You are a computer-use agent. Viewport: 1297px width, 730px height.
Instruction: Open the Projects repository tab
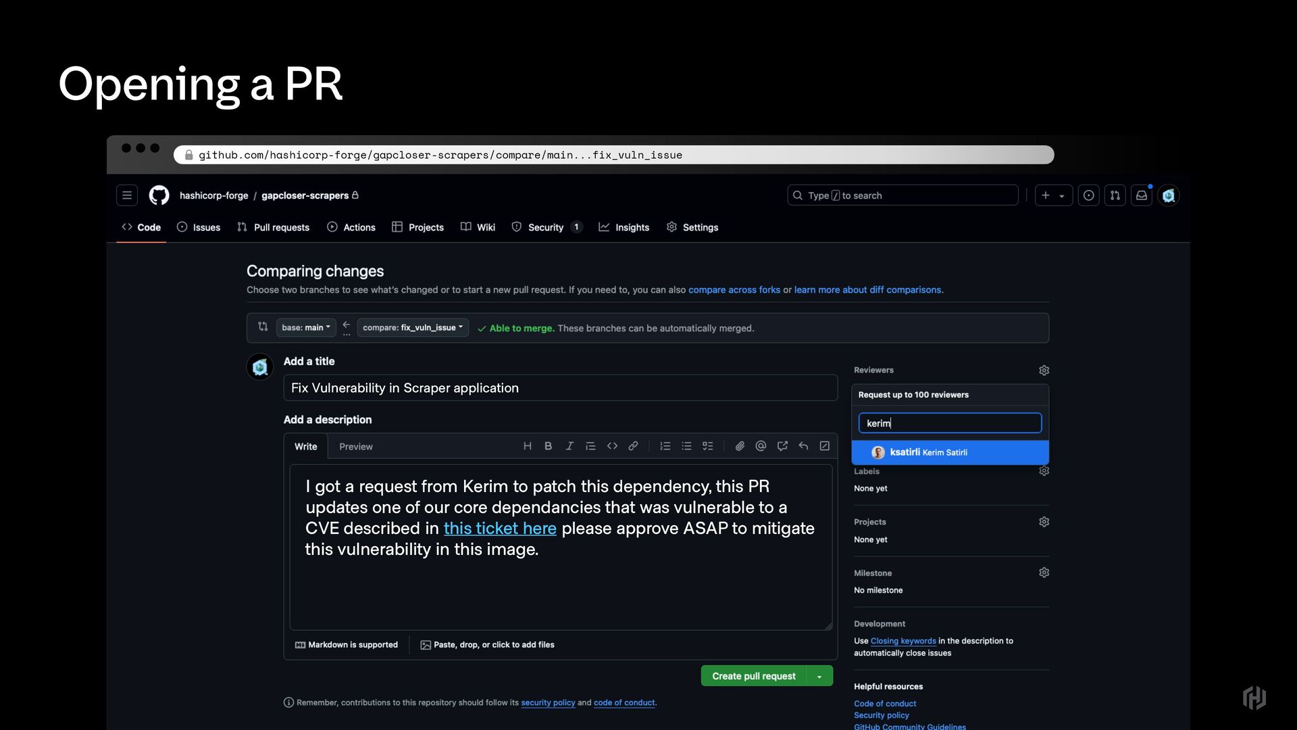coord(417,227)
